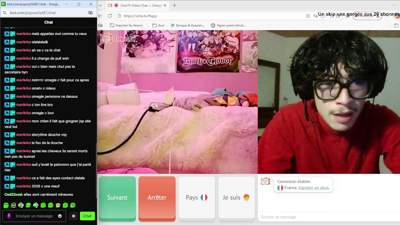The height and width of the screenshot is (225, 400).
Task: Open a new browser tab
Action: [174, 5]
